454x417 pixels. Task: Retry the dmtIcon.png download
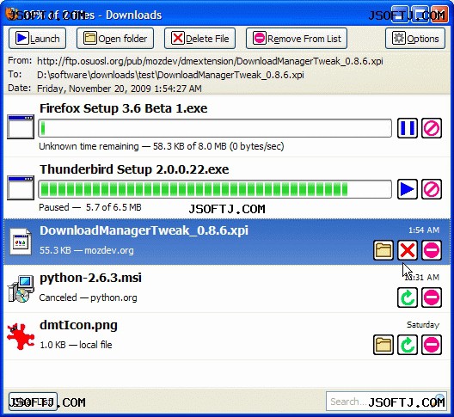coord(408,345)
